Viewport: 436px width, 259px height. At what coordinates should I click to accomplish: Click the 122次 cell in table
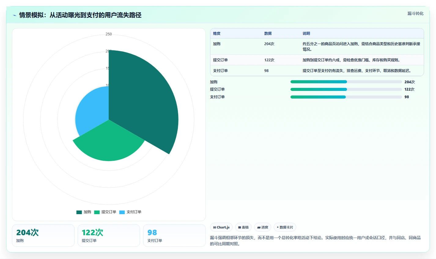pyautogui.click(x=269, y=60)
